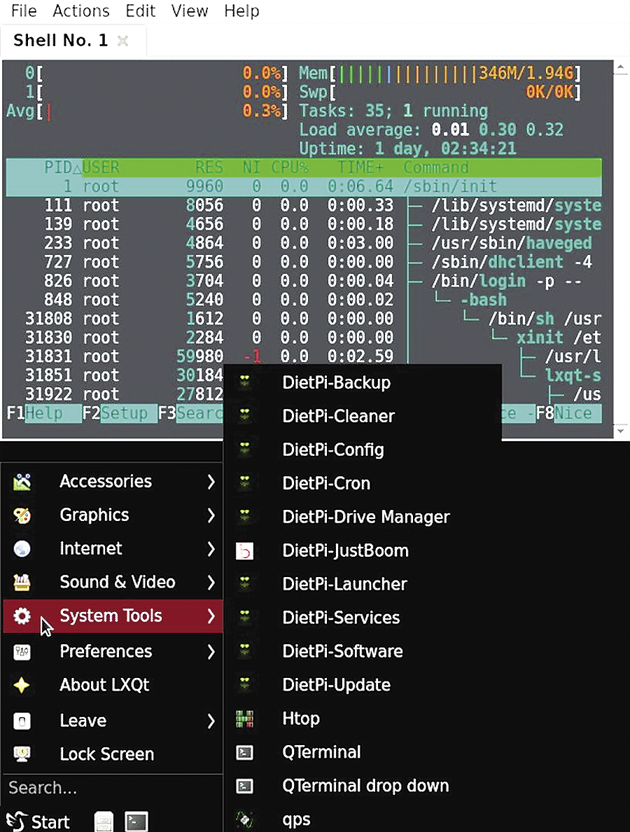Click the DietPi-Cleaner icon

pos(244,415)
